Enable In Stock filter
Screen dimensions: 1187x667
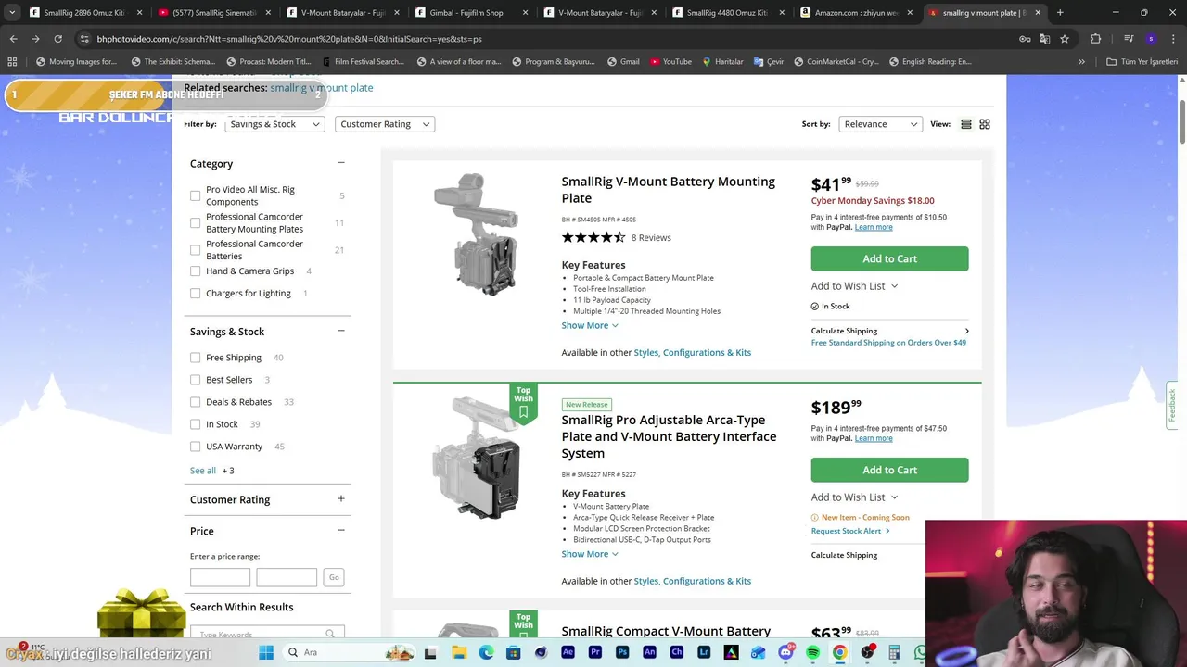[195, 424]
